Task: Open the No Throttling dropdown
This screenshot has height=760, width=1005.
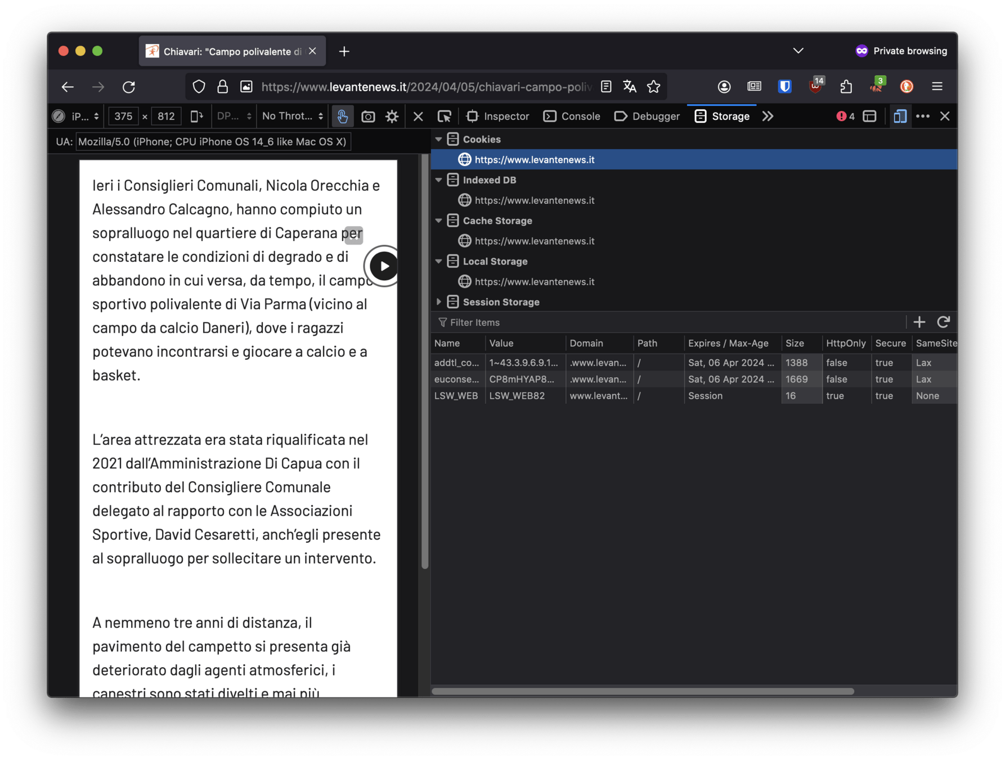Action: click(293, 117)
